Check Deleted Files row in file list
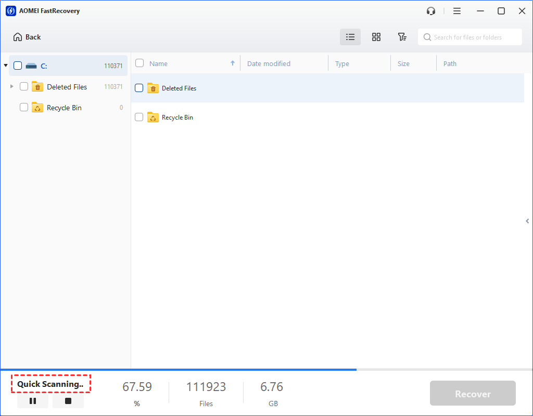The width and height of the screenshot is (533, 416). (x=139, y=88)
